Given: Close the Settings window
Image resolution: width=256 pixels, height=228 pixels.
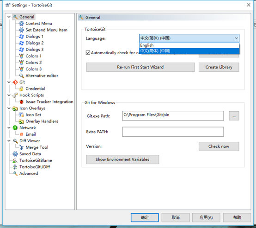Looking at the screenshot, I should [x=249, y=5].
